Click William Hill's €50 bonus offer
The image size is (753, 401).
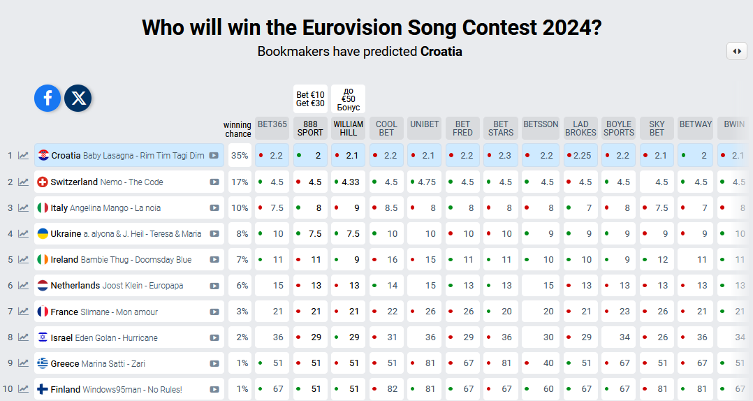(348, 99)
